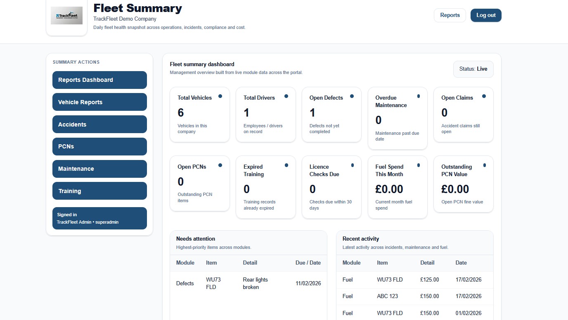568x320 pixels.
Task: Click the dot on the Overdue Maintenance card
Action: click(x=418, y=96)
